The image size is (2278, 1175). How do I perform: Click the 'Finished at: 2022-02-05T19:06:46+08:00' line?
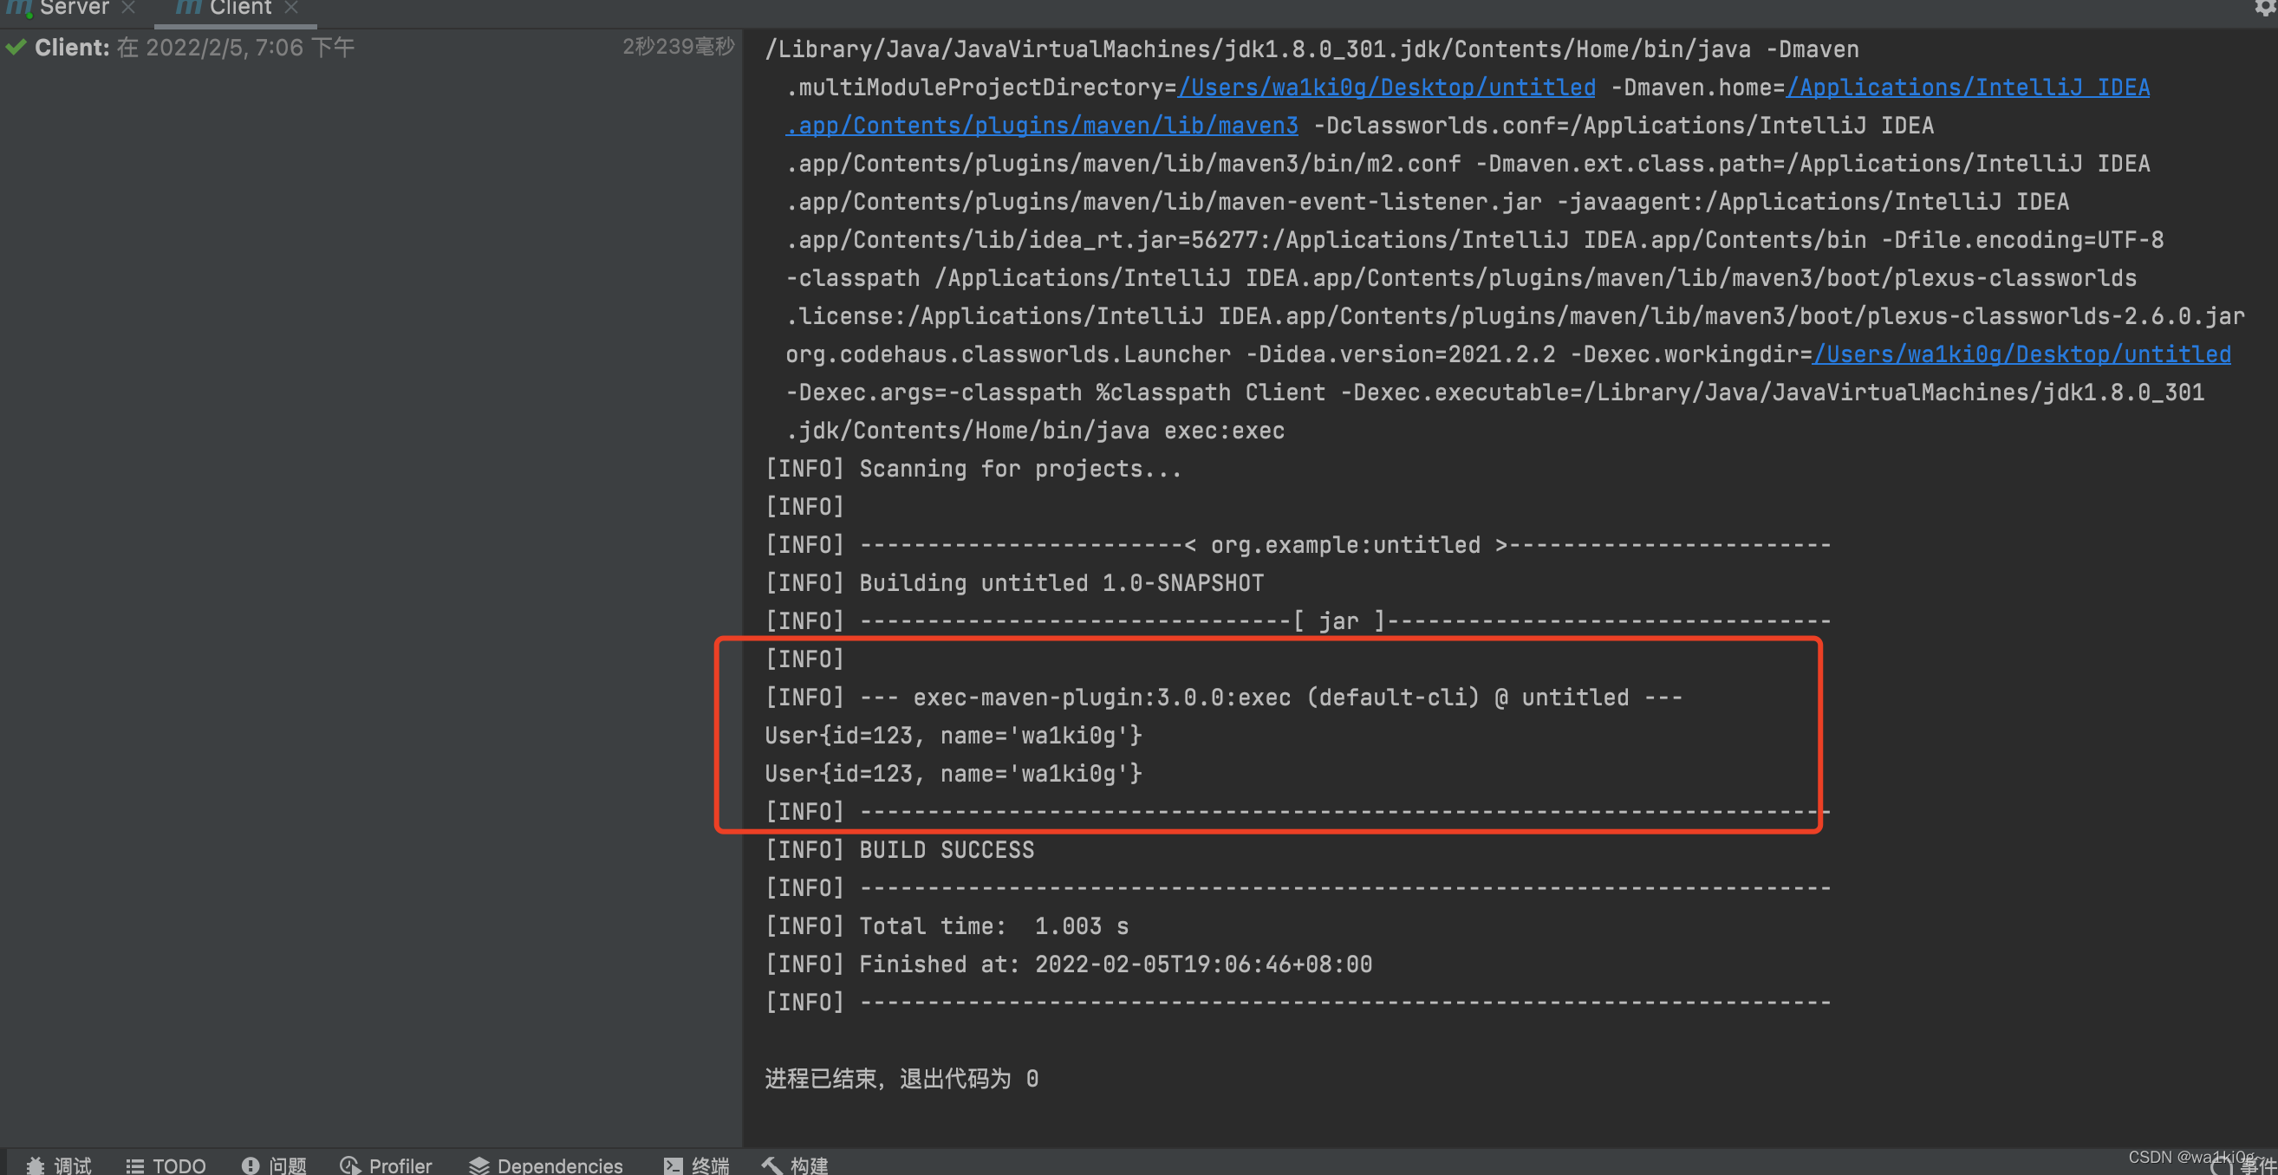point(1068,964)
